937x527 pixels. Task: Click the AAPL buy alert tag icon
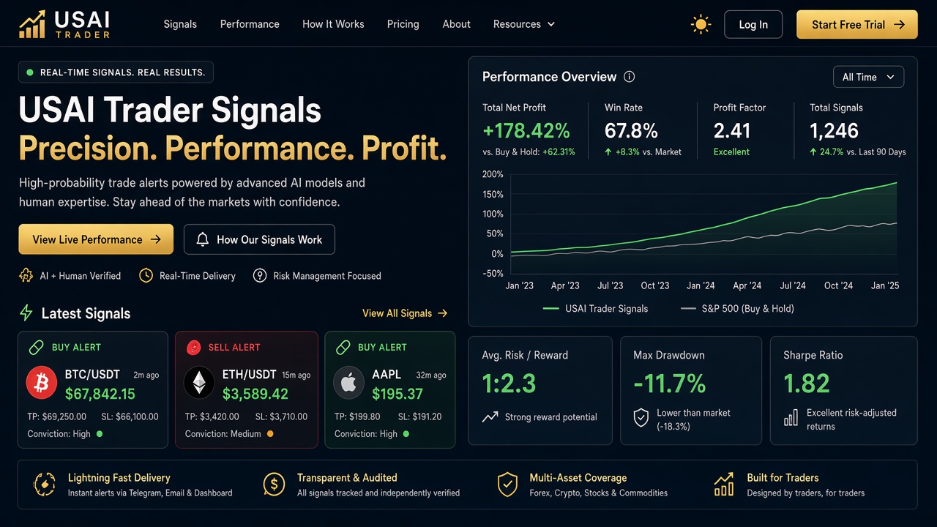(343, 348)
